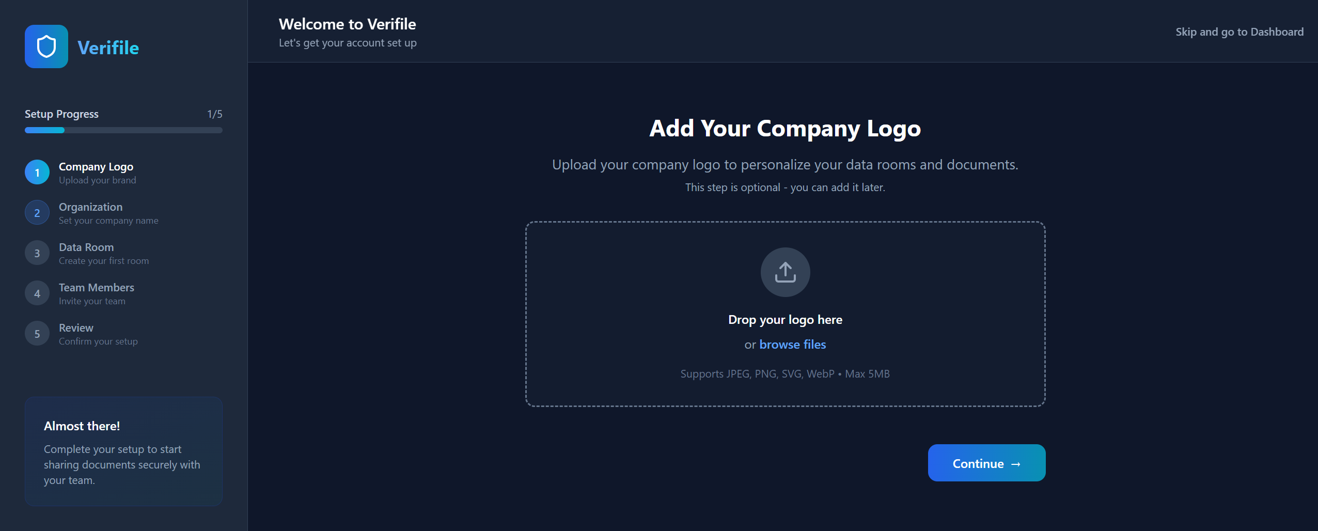Open the browse files link
This screenshot has height=531, width=1318.
[792, 345]
